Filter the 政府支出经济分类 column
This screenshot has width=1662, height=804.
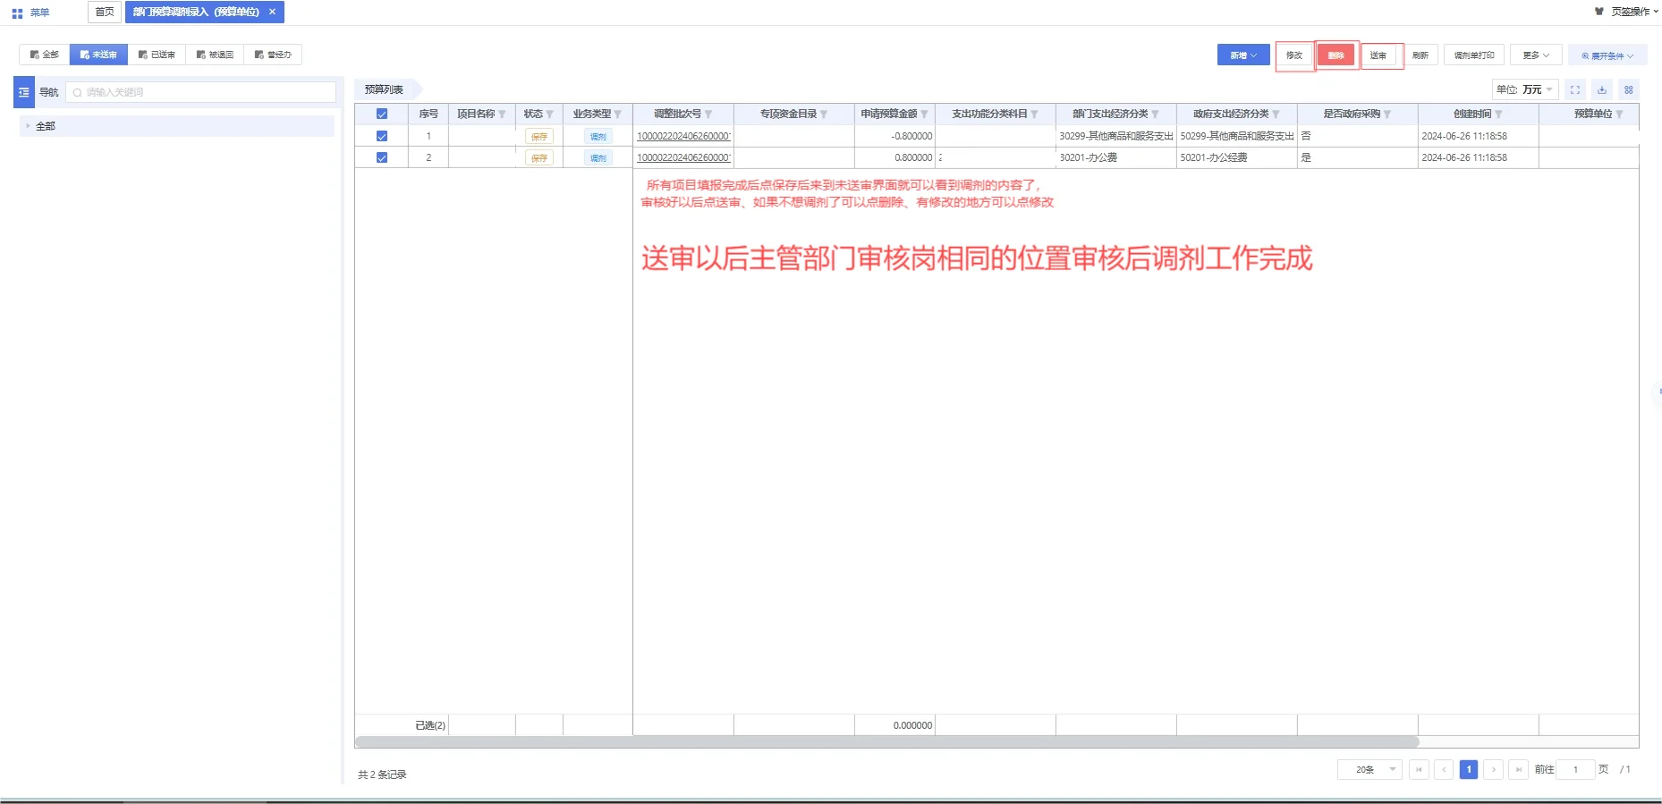click(x=1276, y=114)
